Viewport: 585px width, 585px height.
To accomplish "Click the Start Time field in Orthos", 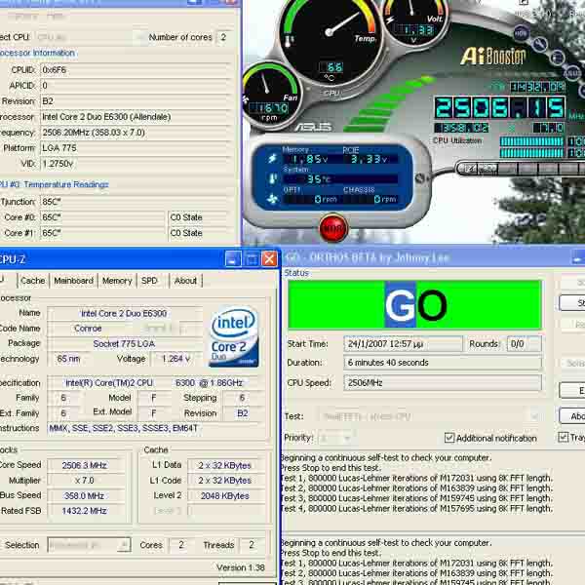I will pos(403,343).
